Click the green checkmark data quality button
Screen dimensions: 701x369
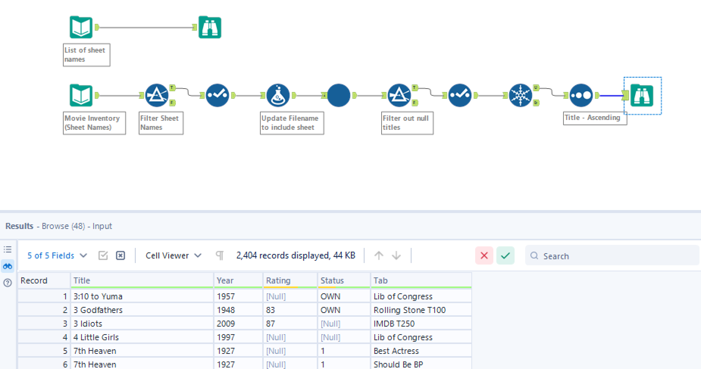[505, 255]
